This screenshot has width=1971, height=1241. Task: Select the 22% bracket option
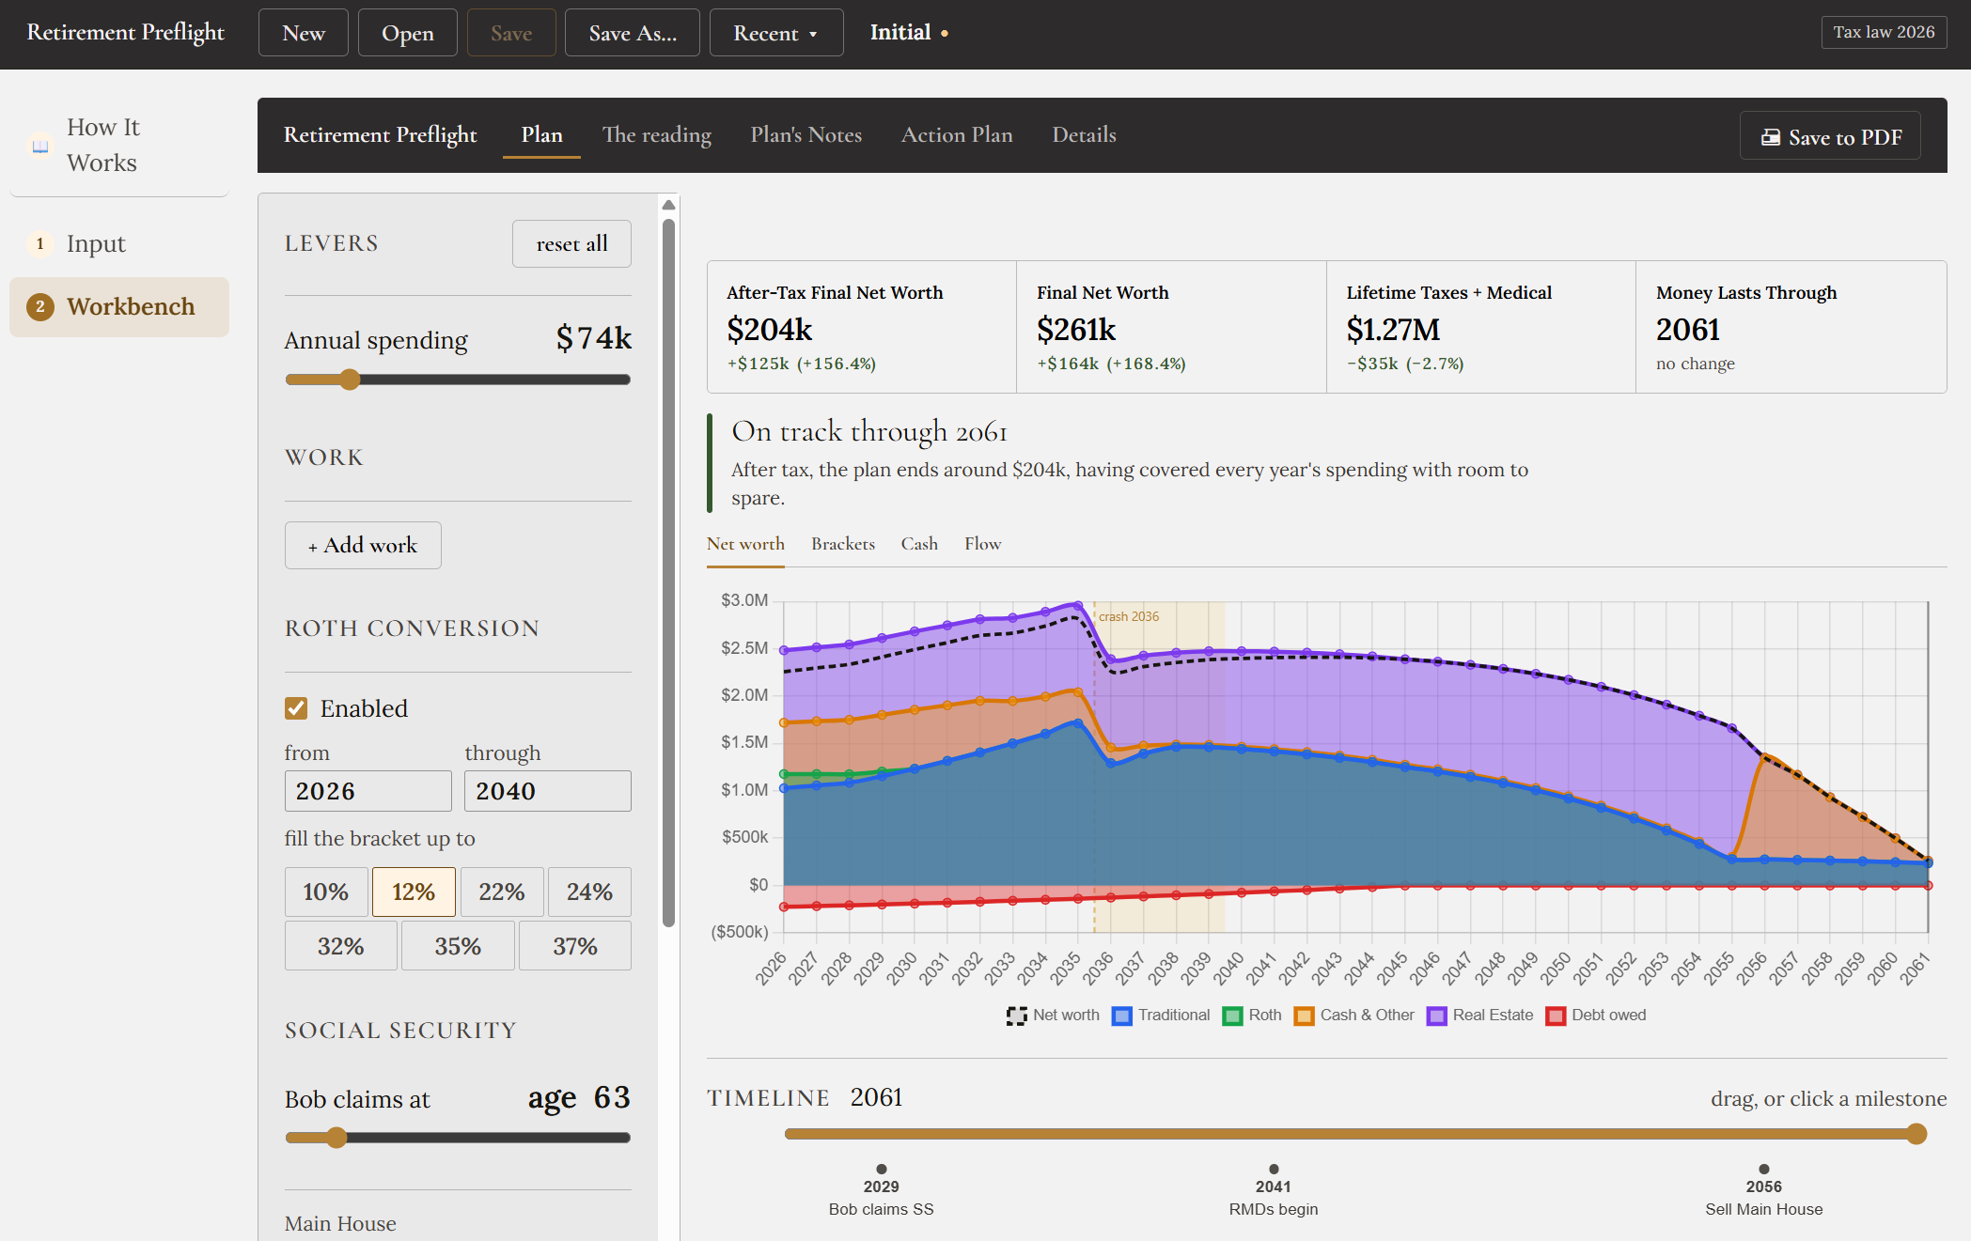tap(502, 892)
